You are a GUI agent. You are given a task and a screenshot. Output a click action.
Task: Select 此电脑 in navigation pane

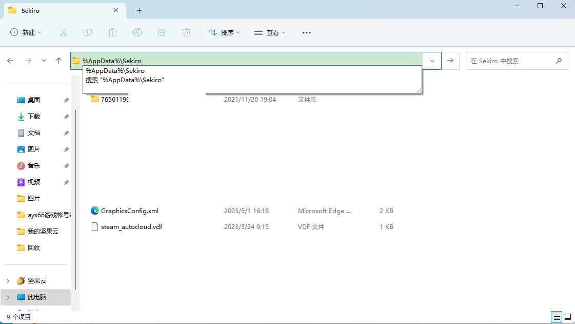pos(36,297)
